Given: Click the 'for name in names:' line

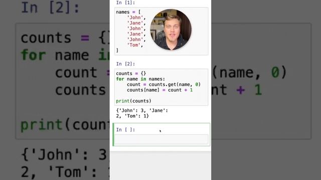Looking at the screenshot, I should [140, 79].
